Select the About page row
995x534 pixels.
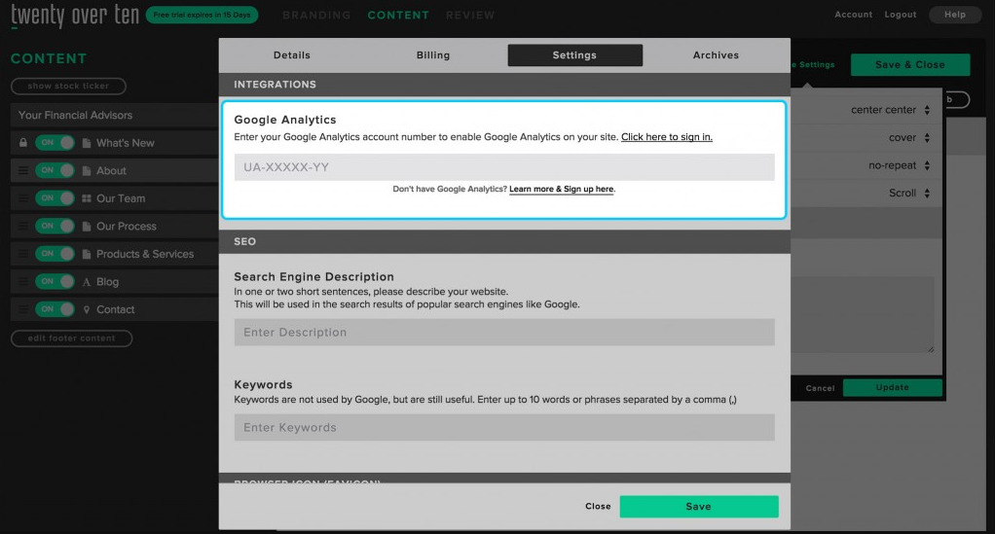(115, 170)
